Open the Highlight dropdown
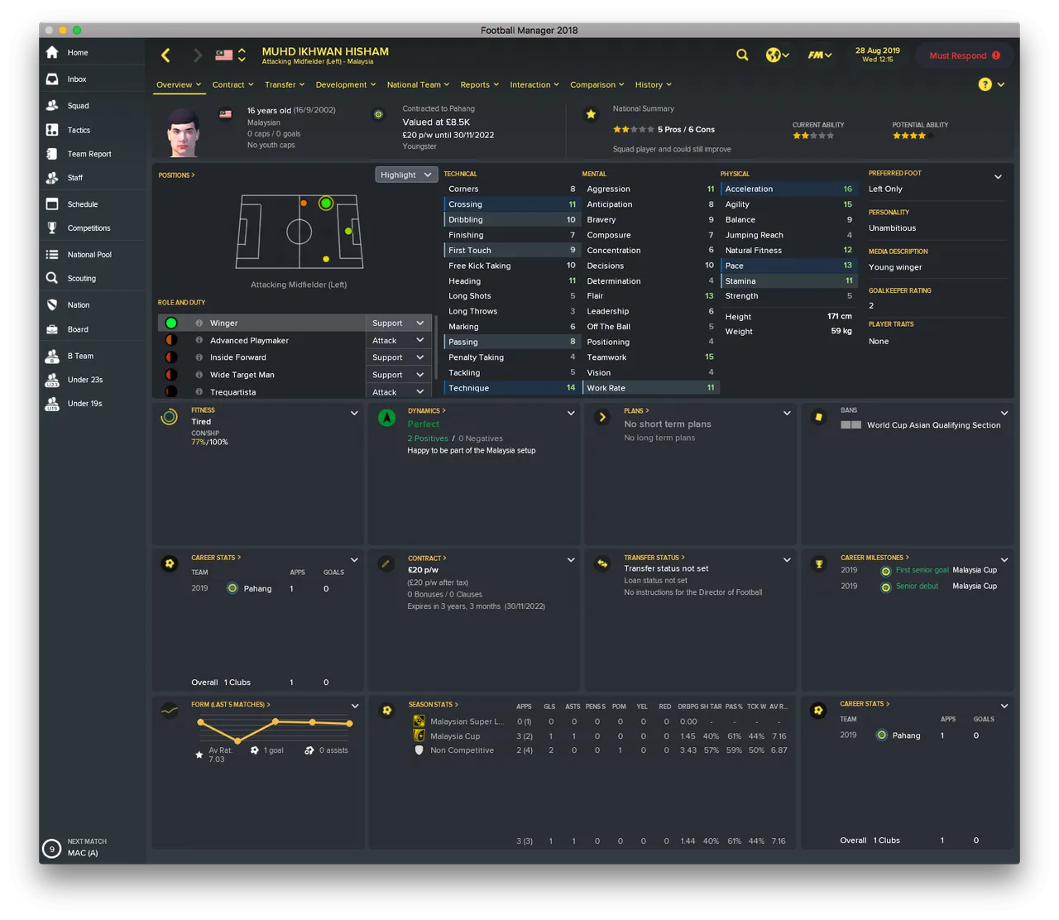This screenshot has height=920, width=1059. [x=405, y=175]
